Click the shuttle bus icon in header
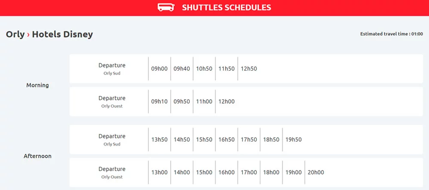This screenshot has width=429, height=190. click(166, 7)
